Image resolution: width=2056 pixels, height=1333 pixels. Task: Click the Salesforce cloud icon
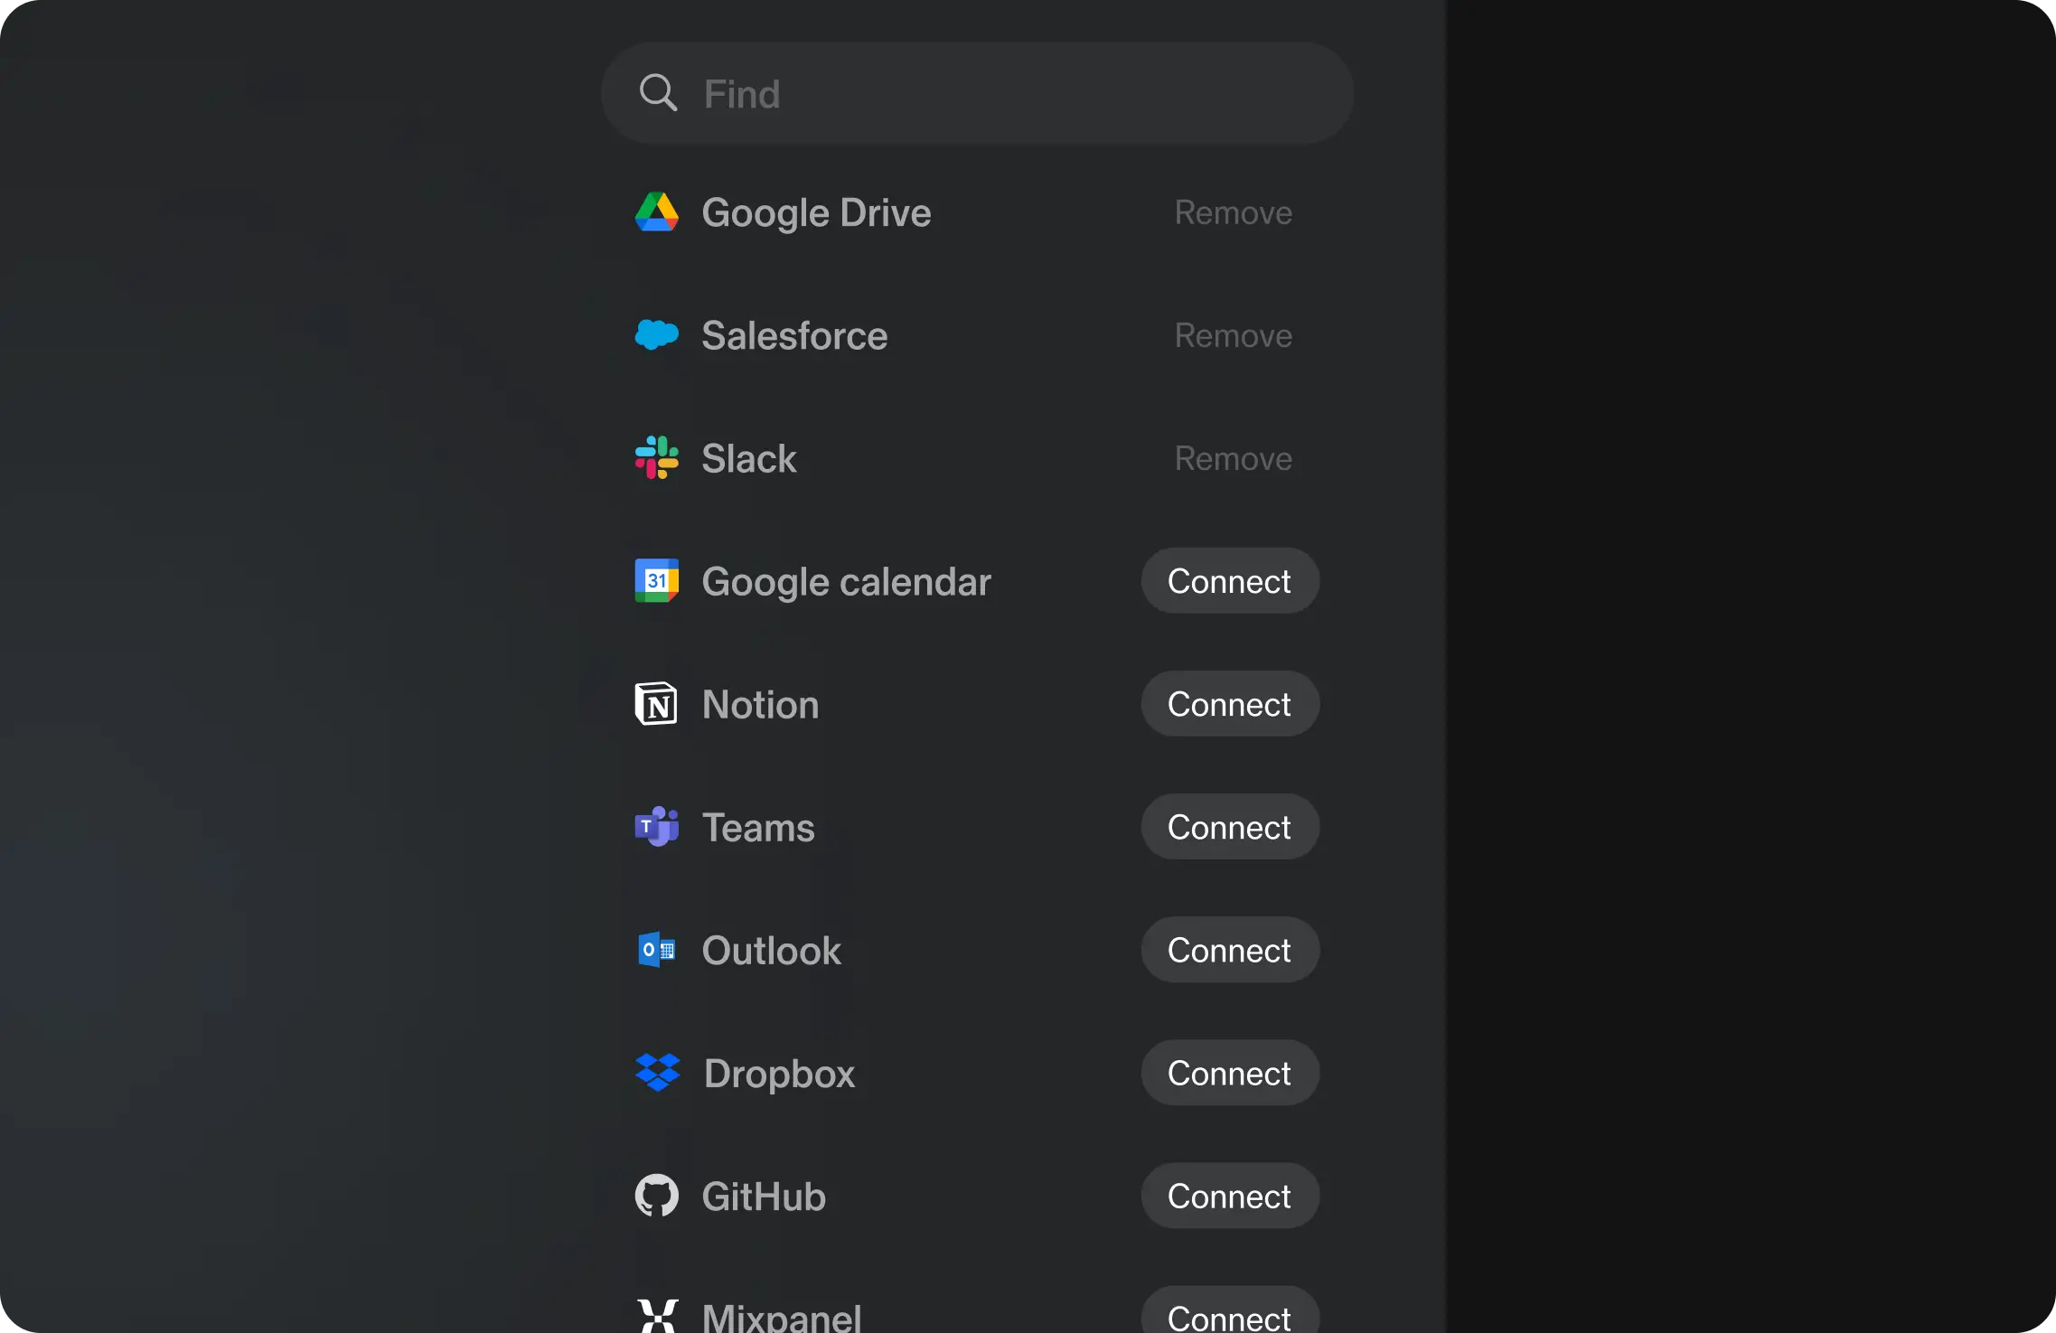click(x=655, y=334)
